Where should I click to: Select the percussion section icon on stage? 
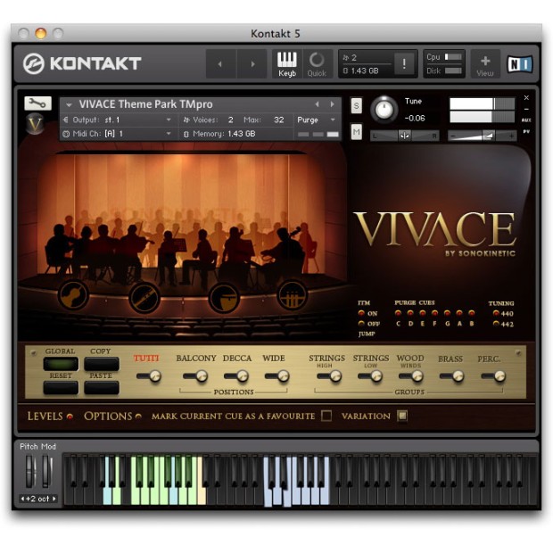(x=224, y=297)
